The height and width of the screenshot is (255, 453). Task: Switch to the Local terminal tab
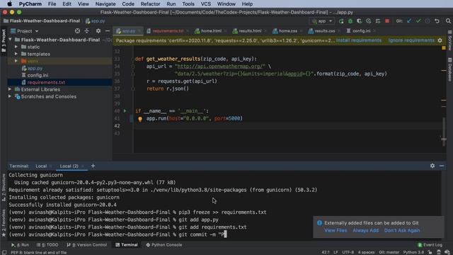[x=41, y=166]
